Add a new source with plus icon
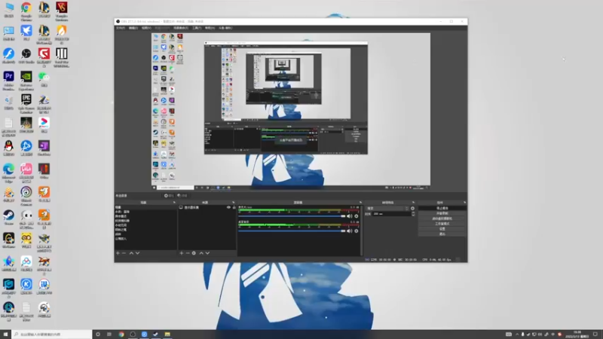Image resolution: width=603 pixels, height=339 pixels. click(x=182, y=253)
